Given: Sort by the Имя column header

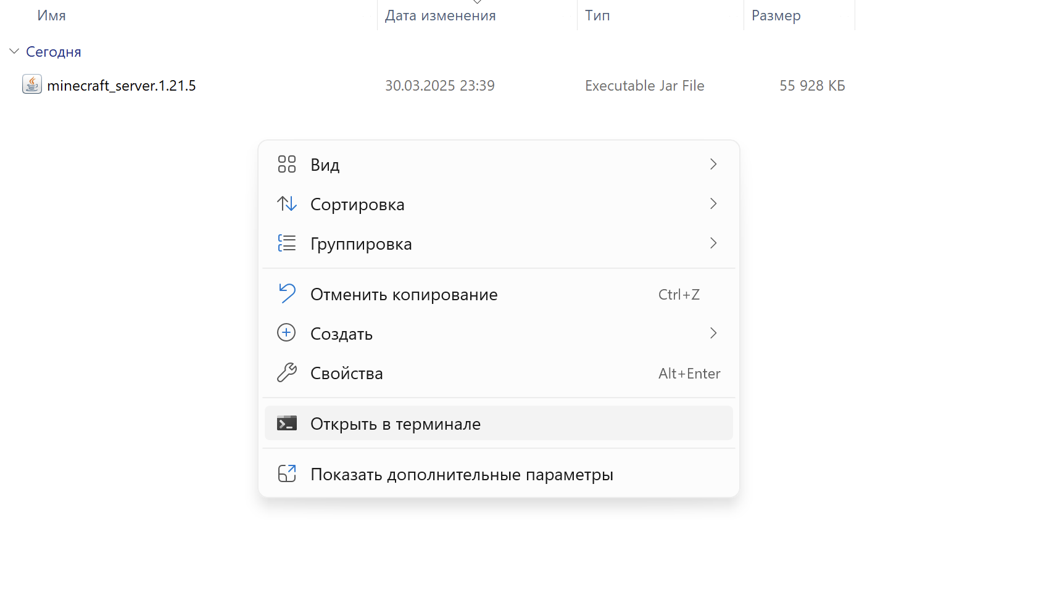Looking at the screenshot, I should 51,15.
